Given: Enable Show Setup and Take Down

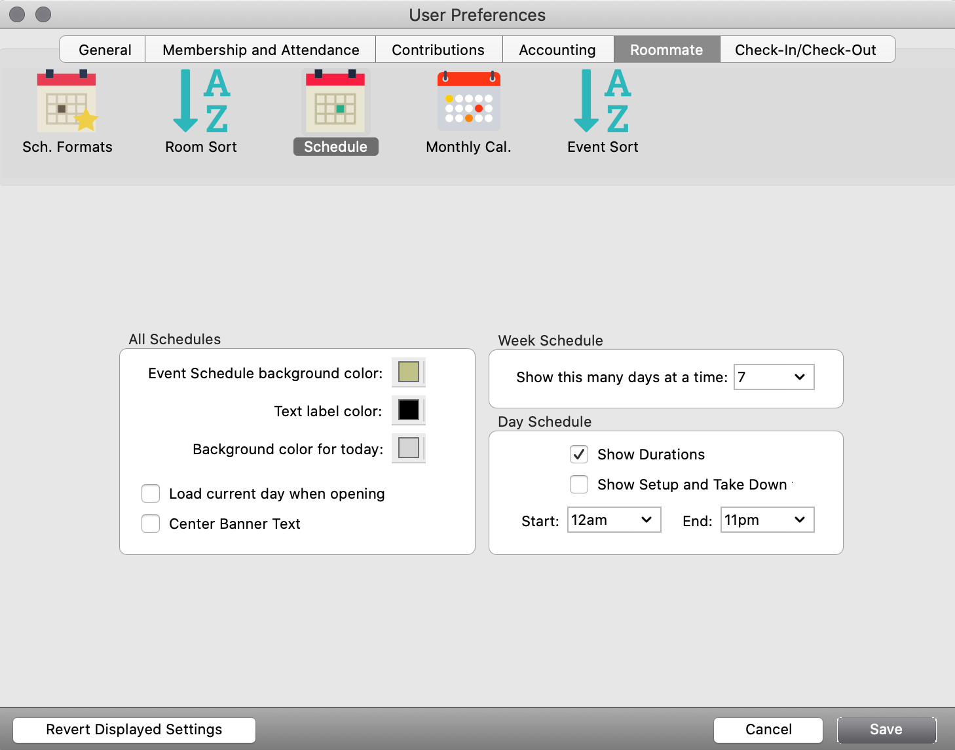Looking at the screenshot, I should (x=579, y=484).
